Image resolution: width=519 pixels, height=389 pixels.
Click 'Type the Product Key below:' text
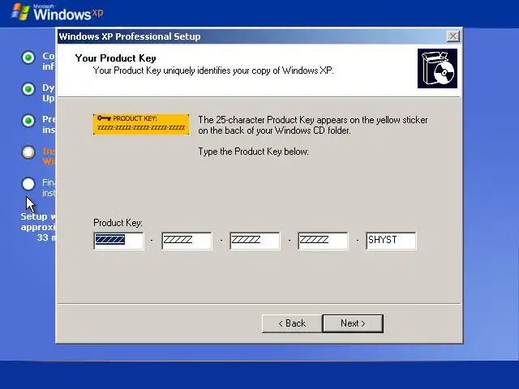point(253,152)
